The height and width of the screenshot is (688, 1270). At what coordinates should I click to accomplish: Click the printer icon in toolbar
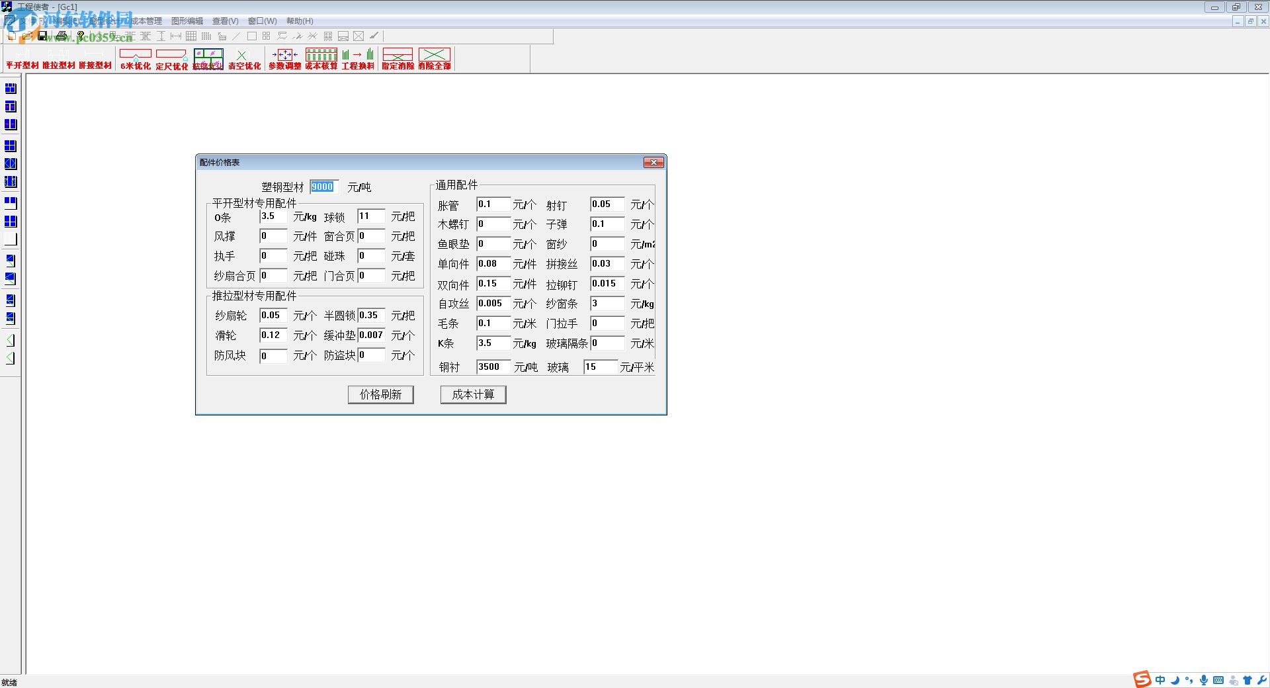click(x=62, y=36)
